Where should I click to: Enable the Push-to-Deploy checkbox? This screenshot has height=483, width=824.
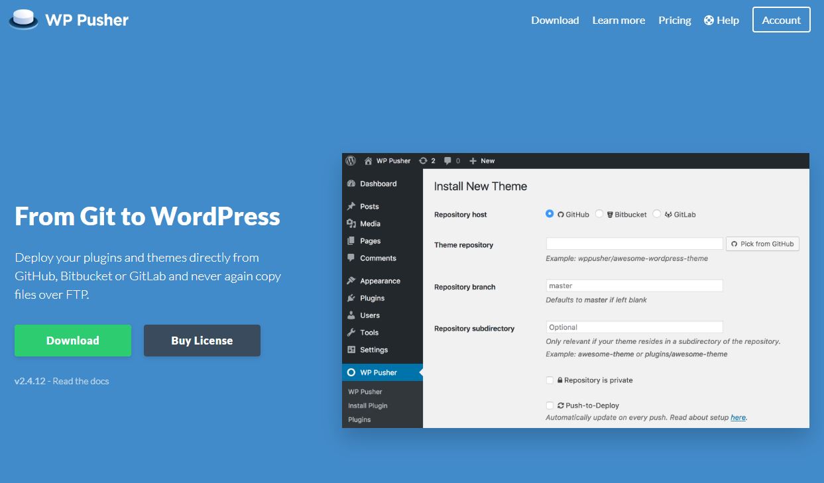tap(550, 405)
